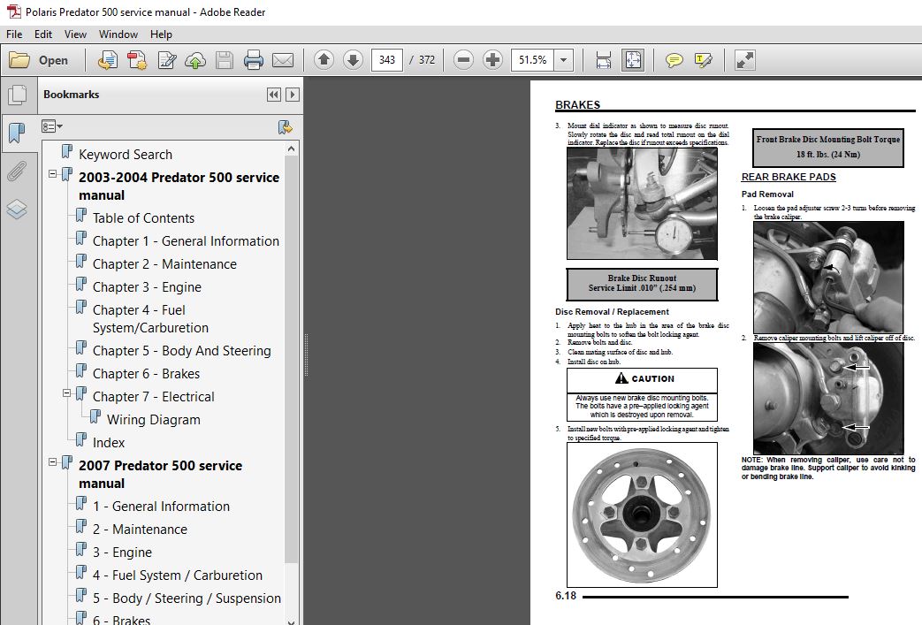Screen dimensions: 922x625
Task: Click the navigation pane splitter handle
Action: point(306,354)
